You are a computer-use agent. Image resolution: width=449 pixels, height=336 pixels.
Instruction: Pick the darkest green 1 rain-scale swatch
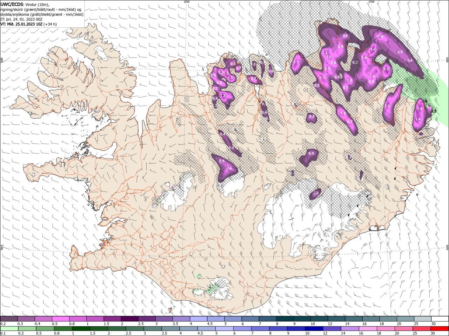81,329
